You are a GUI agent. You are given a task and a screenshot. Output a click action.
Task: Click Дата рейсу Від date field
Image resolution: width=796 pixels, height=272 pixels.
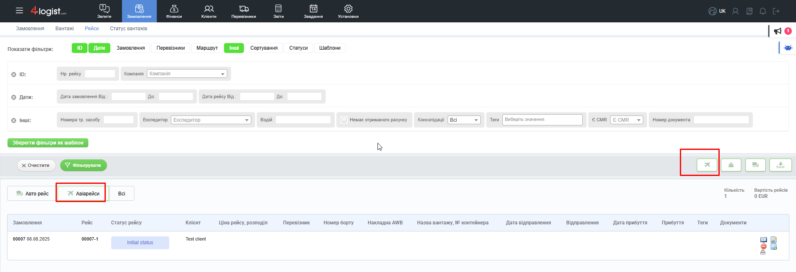[x=257, y=96]
